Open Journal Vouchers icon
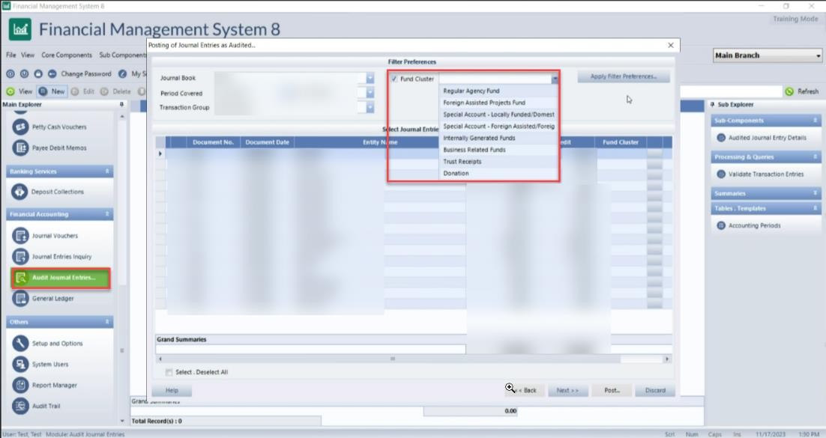The width and height of the screenshot is (826, 438). tap(20, 236)
